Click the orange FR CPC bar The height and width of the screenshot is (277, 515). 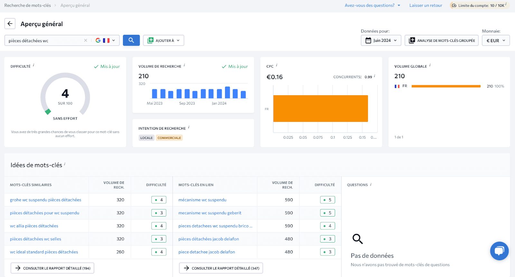321,108
